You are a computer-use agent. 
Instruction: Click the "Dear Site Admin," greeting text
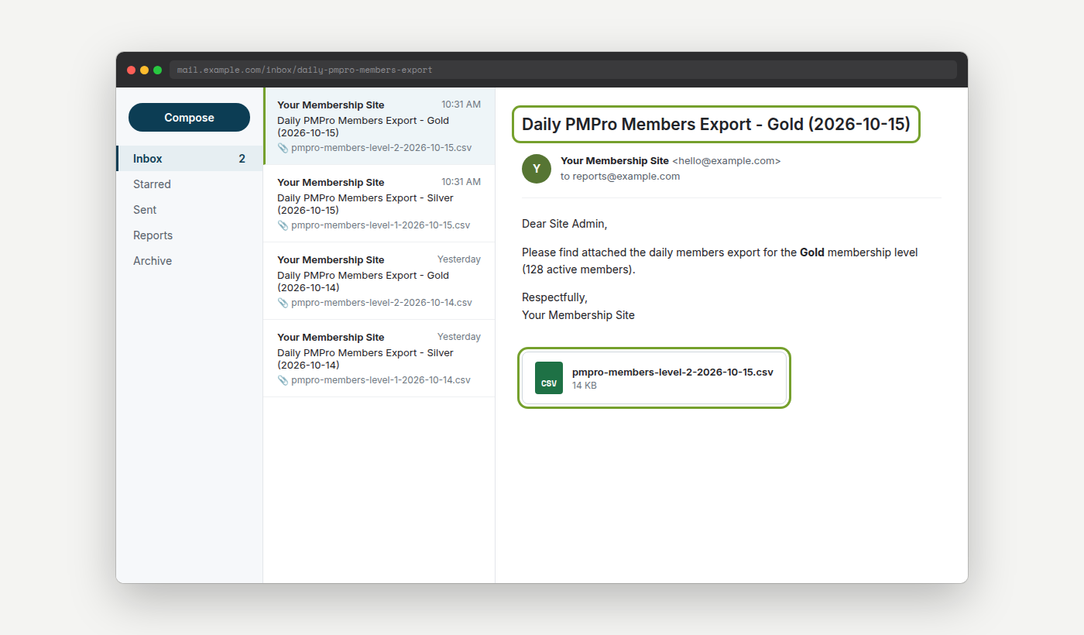(564, 224)
